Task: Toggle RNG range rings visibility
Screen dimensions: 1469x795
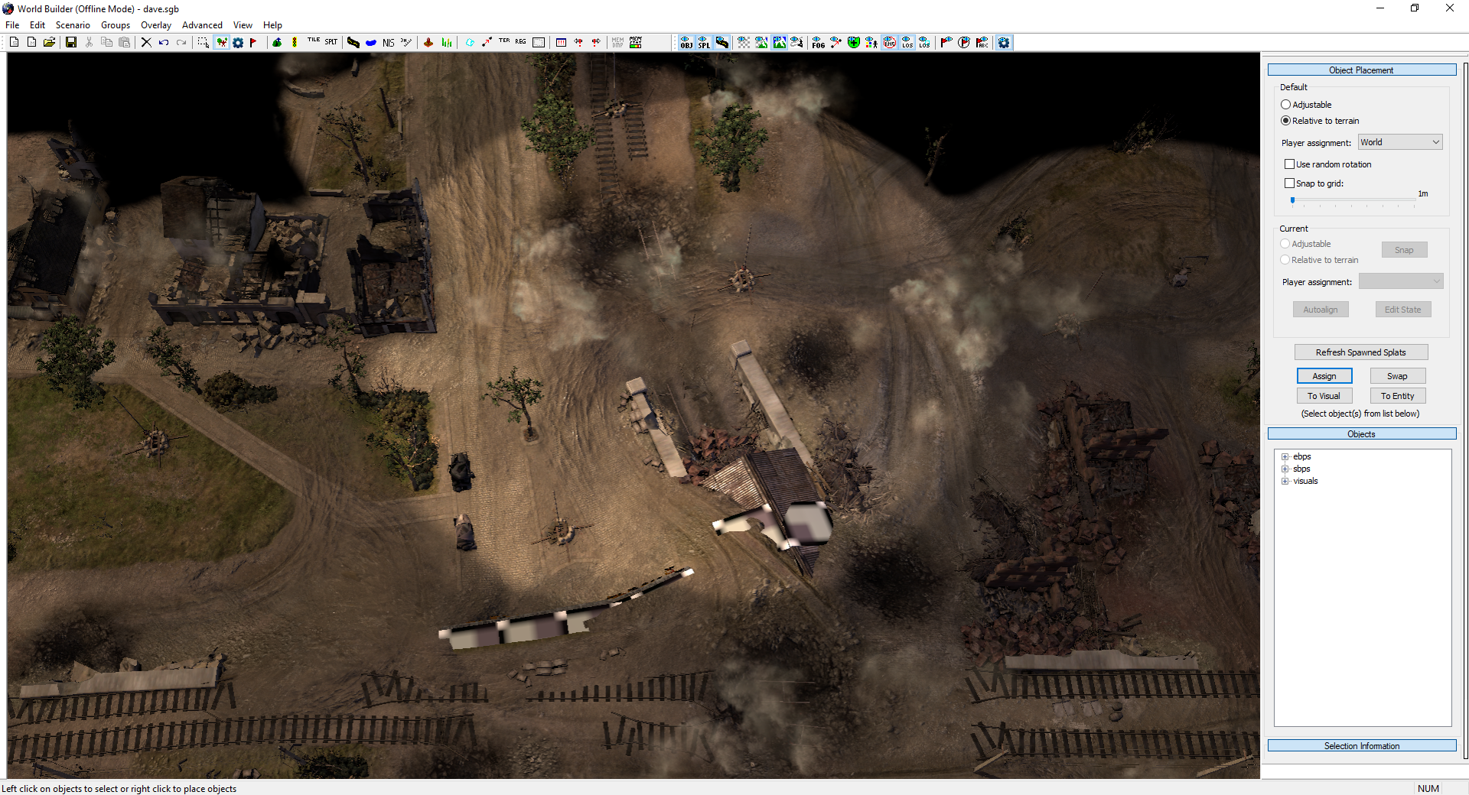Action: click(890, 43)
